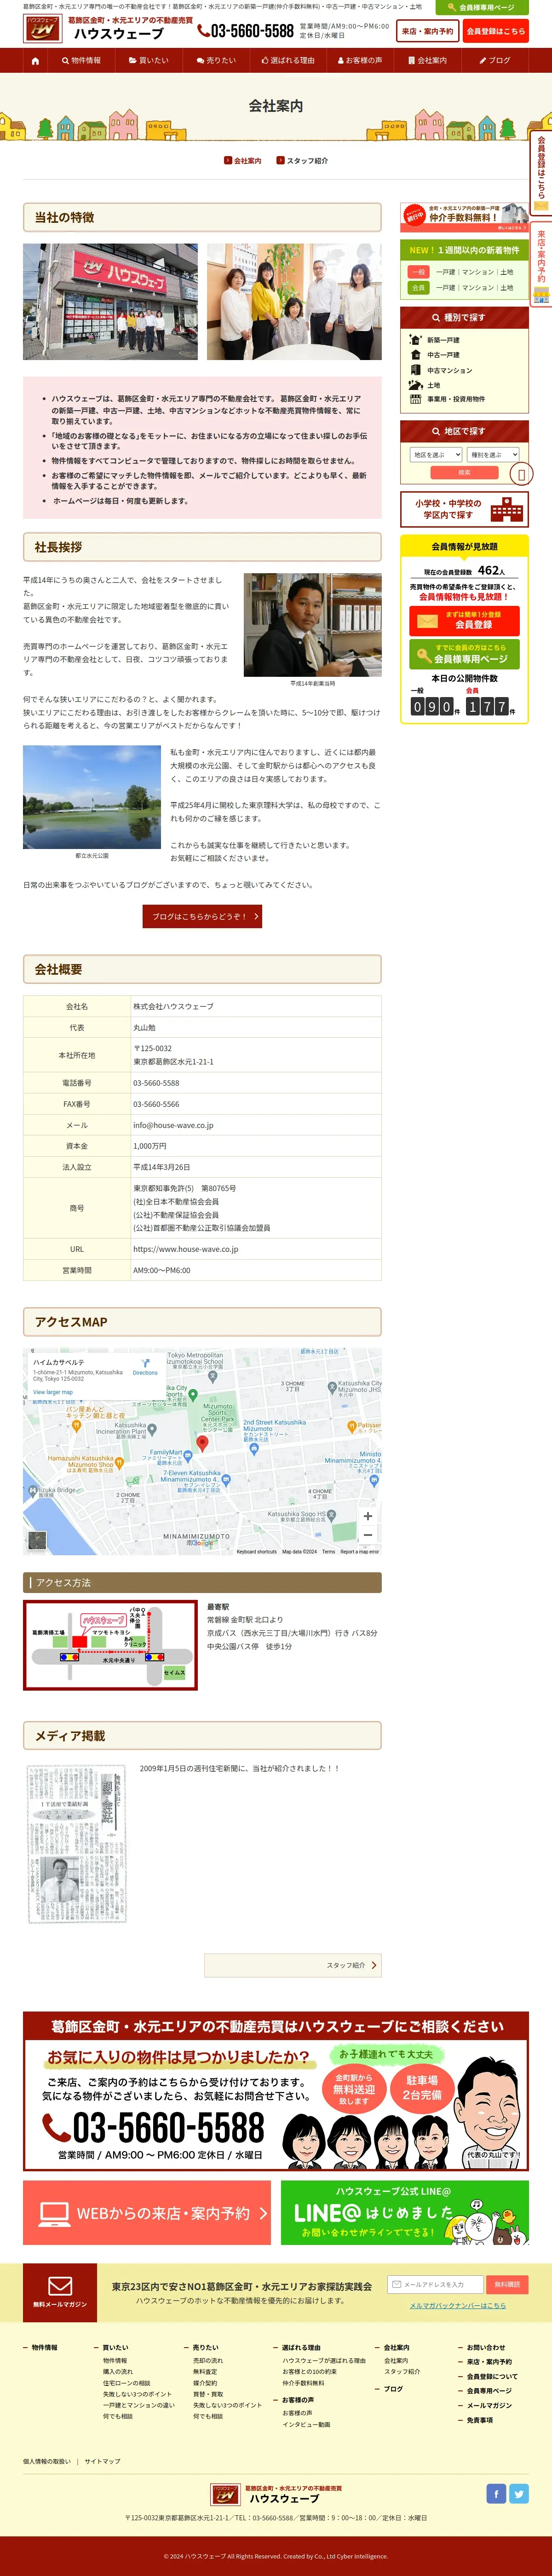Zoom out on the map
The width and height of the screenshot is (552, 2576).
368,1534
